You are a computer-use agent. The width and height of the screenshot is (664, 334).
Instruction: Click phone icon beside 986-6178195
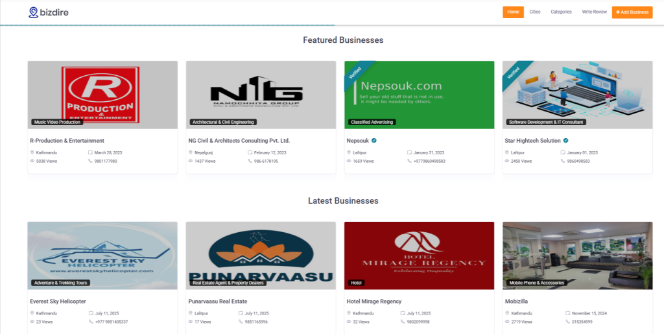pyautogui.click(x=250, y=161)
